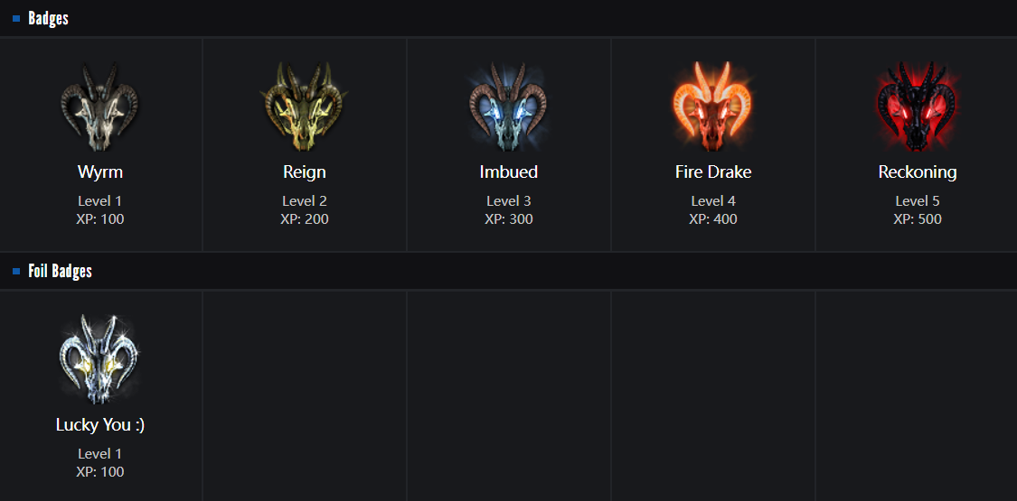Screen dimensions: 1017x501
Task: Click the blue square beside Foil Badges
Action: point(16,271)
